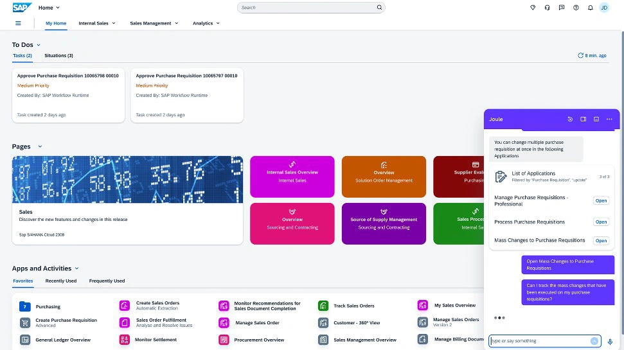
Task: Click the search magnifier icon
Action: click(x=379, y=7)
